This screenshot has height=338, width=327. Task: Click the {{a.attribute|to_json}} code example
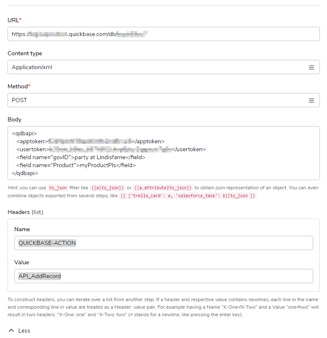(x=163, y=188)
